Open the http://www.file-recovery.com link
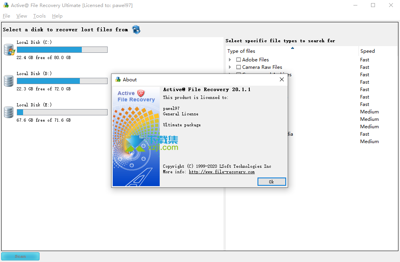The height and width of the screenshot is (262, 400). click(x=222, y=172)
